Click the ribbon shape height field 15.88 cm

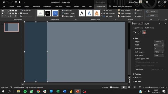coord(152,11)
